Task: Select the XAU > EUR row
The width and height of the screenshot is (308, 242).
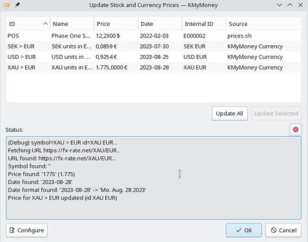Action: click(x=154, y=67)
